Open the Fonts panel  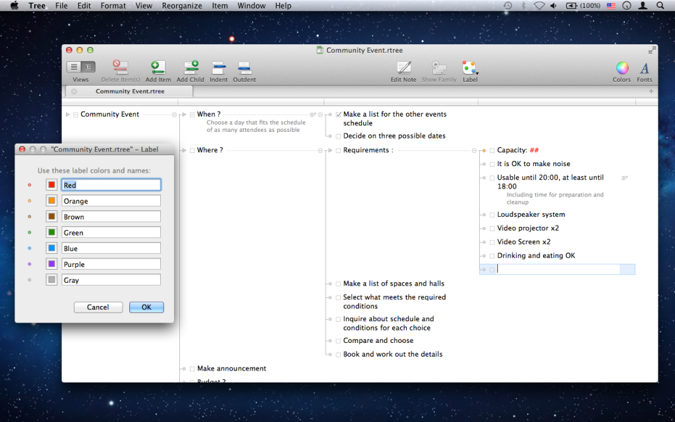[644, 68]
